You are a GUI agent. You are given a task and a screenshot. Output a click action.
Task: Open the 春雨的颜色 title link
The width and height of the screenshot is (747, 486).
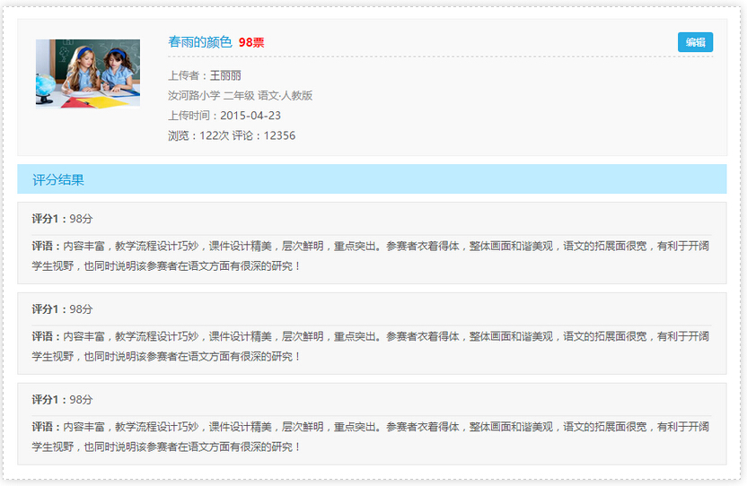pyautogui.click(x=200, y=42)
